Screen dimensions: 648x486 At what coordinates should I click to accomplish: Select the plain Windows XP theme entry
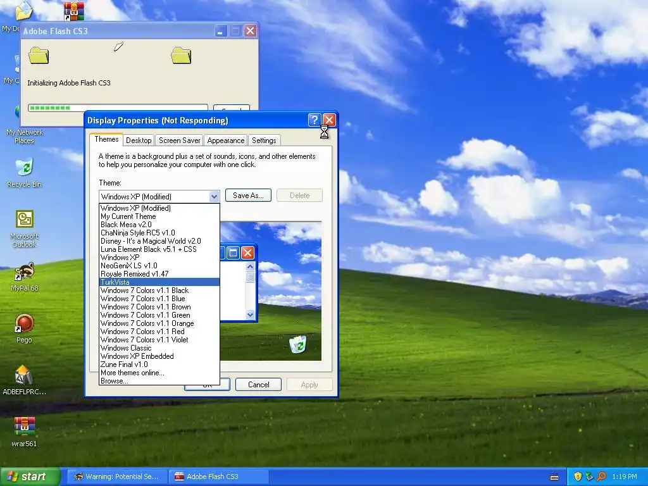(159, 258)
